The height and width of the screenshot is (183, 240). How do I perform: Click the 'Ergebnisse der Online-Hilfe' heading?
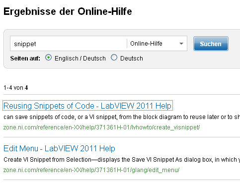(x=68, y=11)
